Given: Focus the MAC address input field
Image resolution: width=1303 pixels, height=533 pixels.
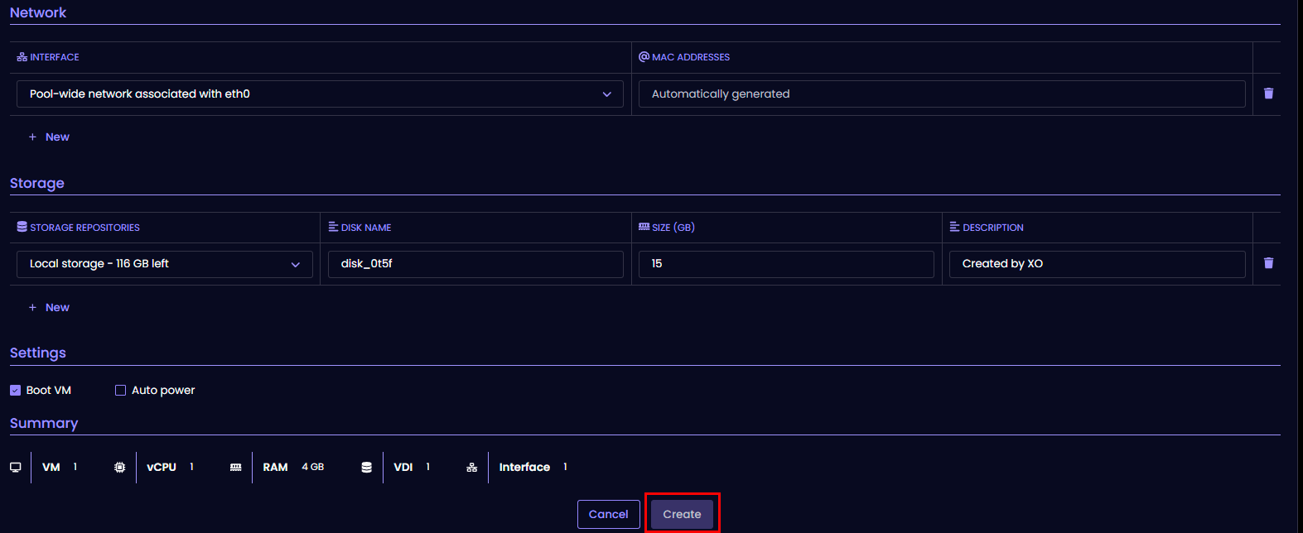Looking at the screenshot, I should [941, 94].
